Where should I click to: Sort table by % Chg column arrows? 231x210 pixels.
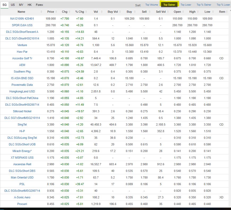coord(86,12)
